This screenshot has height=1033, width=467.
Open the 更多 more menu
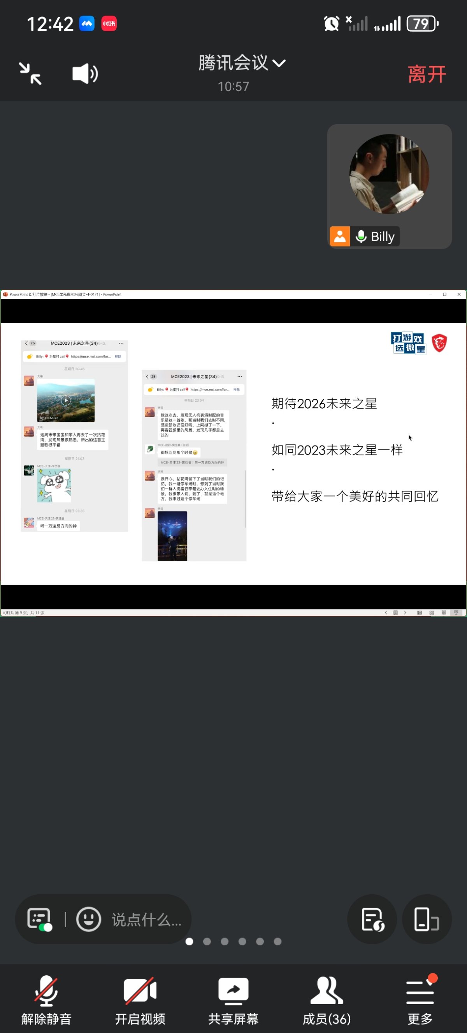(x=420, y=1000)
